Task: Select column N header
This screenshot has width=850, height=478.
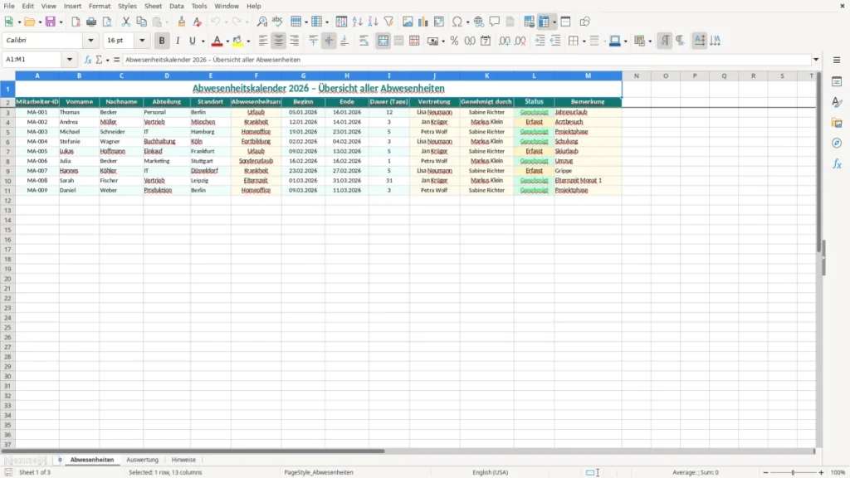Action: click(637, 76)
